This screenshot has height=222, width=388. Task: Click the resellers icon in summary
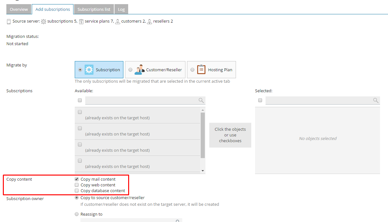tap(149, 22)
